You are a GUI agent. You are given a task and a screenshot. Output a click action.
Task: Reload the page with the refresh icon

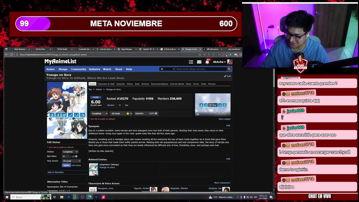click(11, 55)
